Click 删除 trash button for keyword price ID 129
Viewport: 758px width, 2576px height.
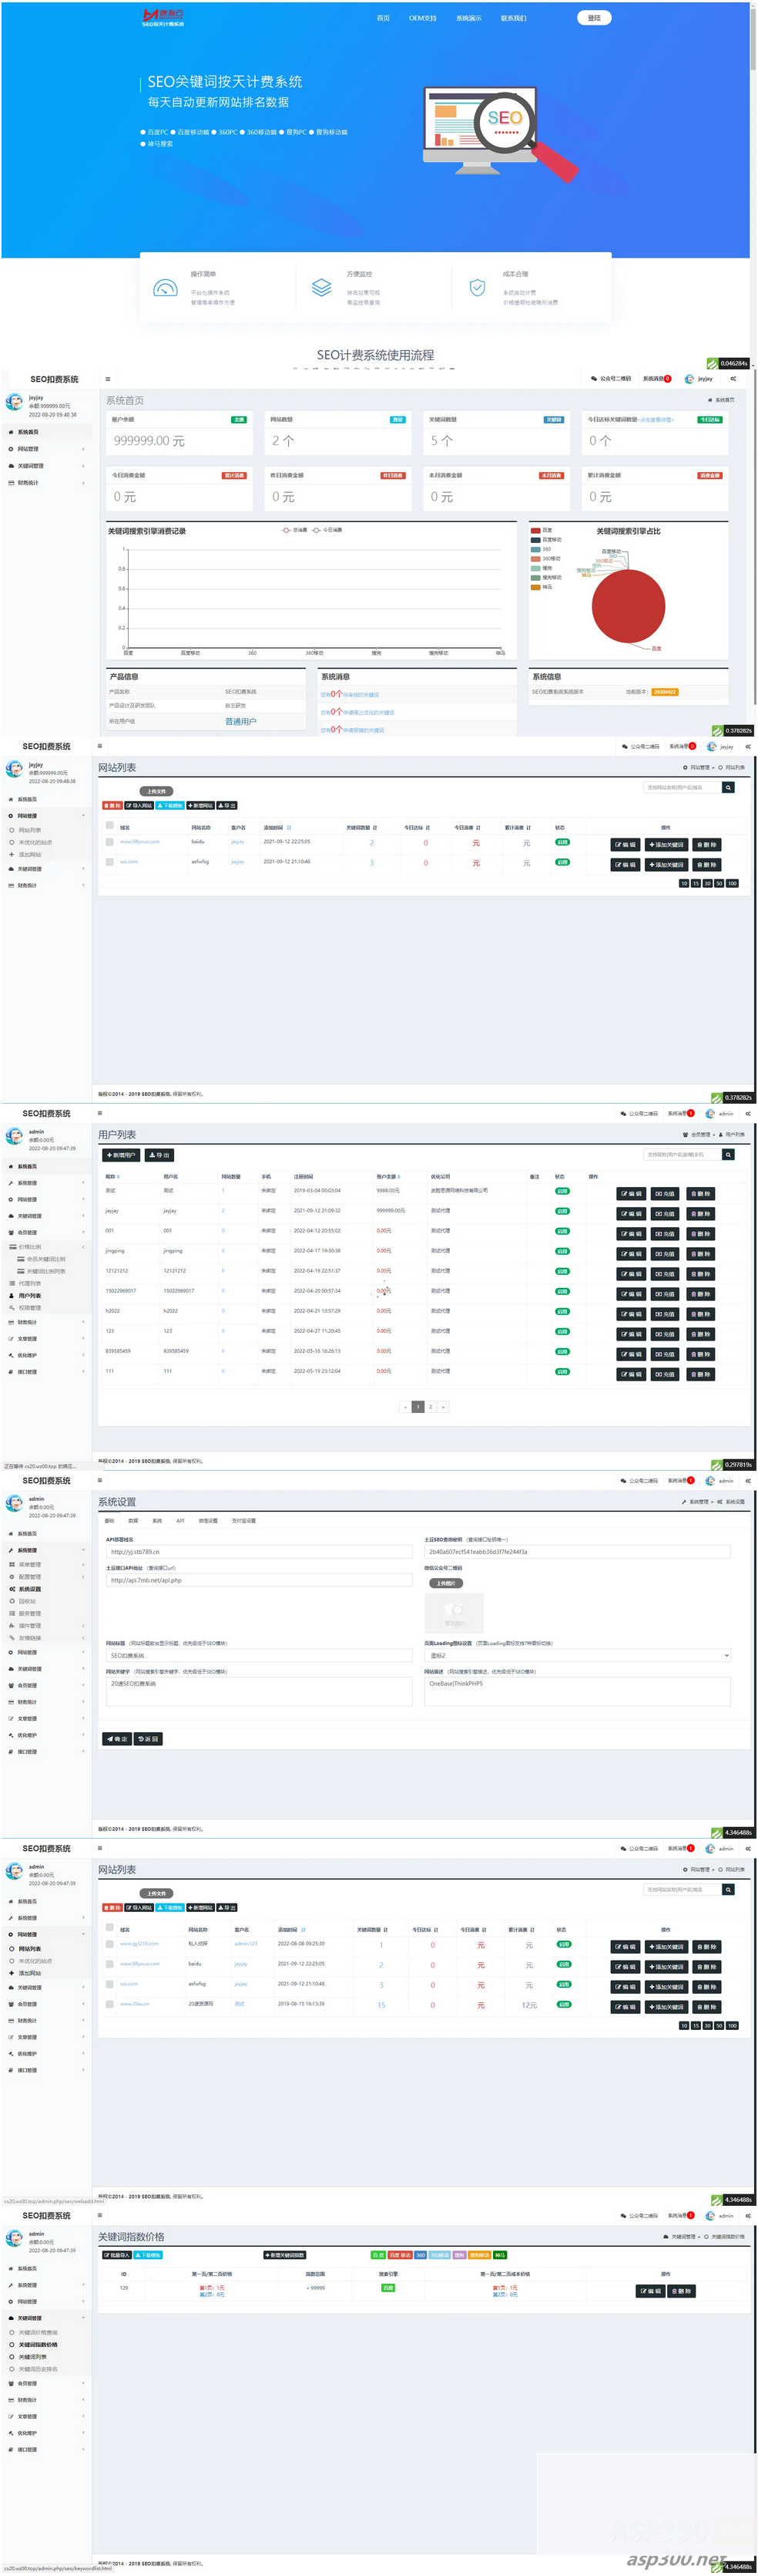pos(681,2291)
